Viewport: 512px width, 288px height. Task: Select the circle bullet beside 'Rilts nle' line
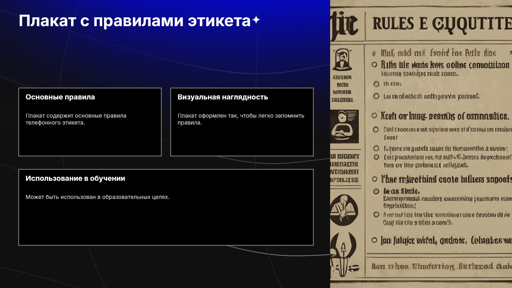(374, 65)
